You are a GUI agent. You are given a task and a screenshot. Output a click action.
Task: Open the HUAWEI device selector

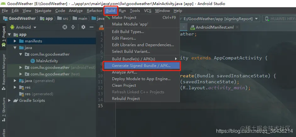pos(279,19)
